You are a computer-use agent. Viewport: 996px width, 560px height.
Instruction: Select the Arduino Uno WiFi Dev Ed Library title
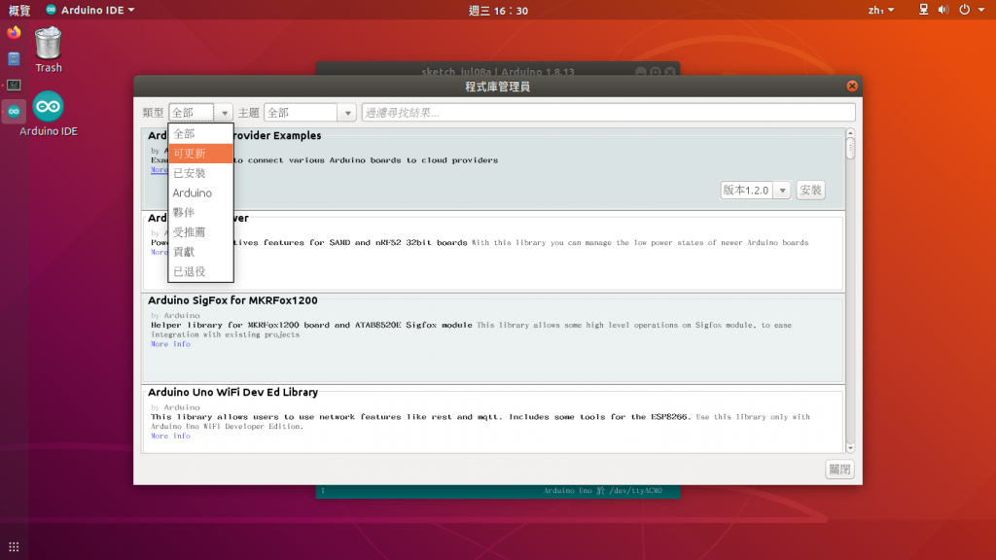click(x=233, y=393)
